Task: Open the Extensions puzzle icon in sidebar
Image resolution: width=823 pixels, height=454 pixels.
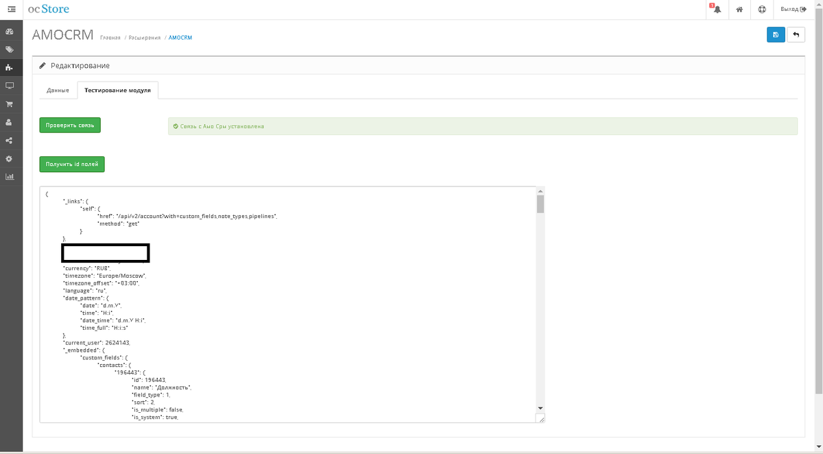Action: pos(10,68)
